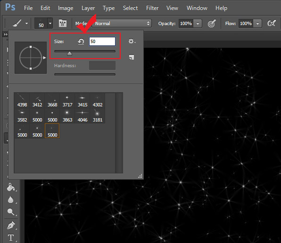Open the File menu
281x243 pixels.
click(28, 8)
